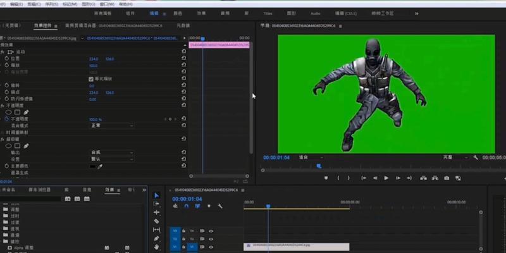Open playback resolution dropdown
This screenshot has height=253, width=506.
pos(455,157)
